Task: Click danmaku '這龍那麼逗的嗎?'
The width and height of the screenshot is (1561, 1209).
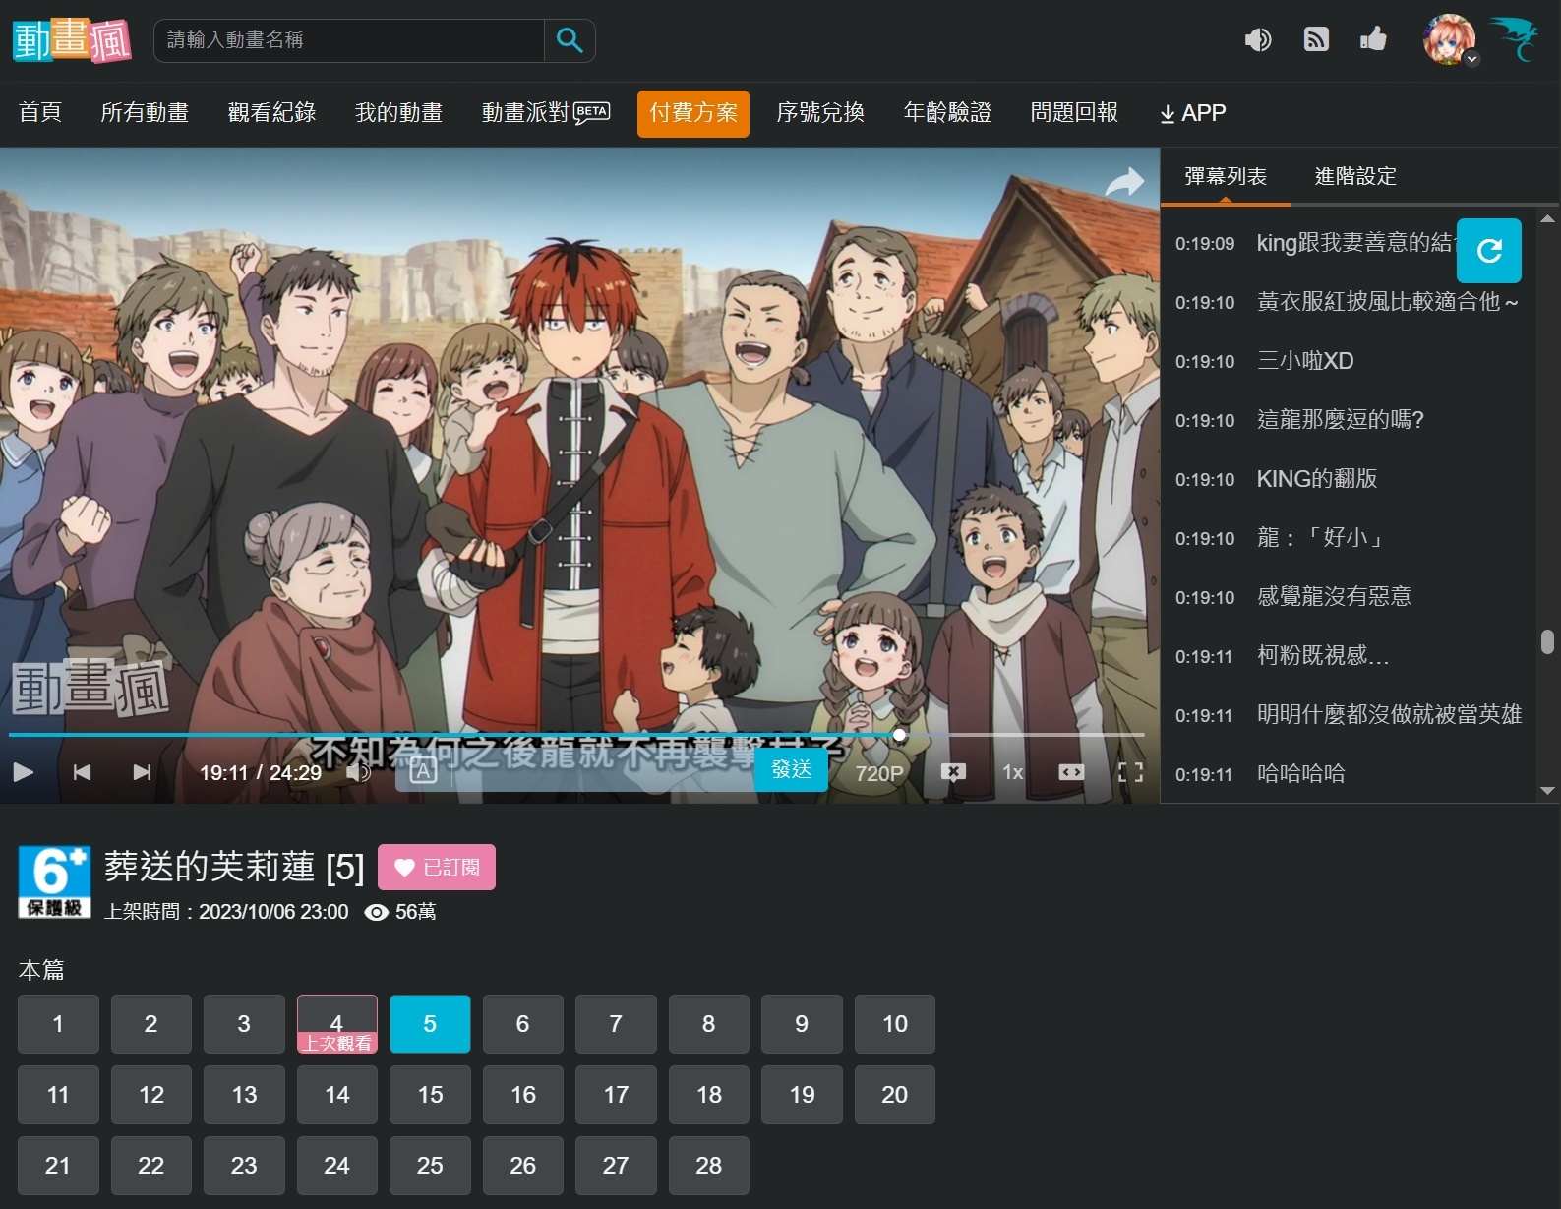Action: [1340, 420]
